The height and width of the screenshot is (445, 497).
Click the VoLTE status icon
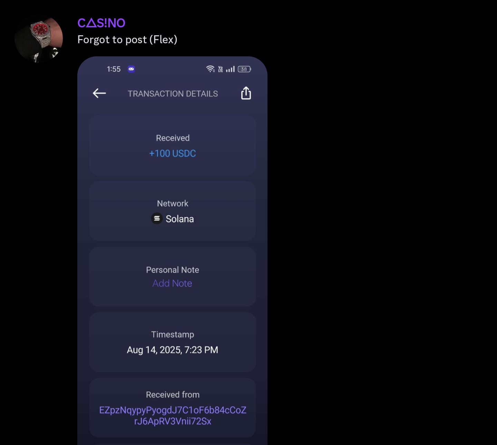point(221,69)
